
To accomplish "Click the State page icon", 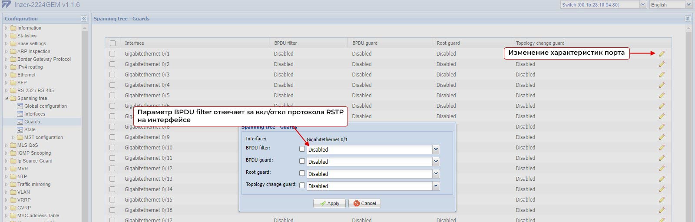I will [20, 130].
